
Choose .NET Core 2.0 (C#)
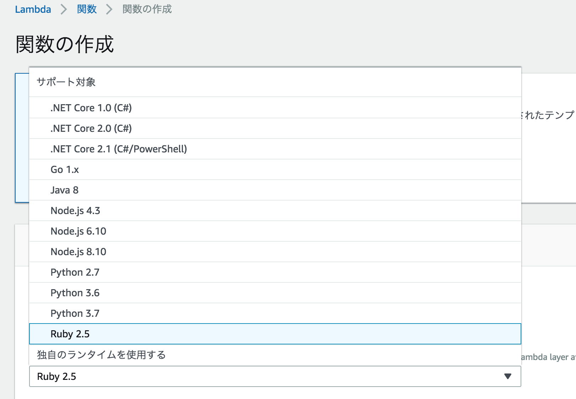[91, 128]
